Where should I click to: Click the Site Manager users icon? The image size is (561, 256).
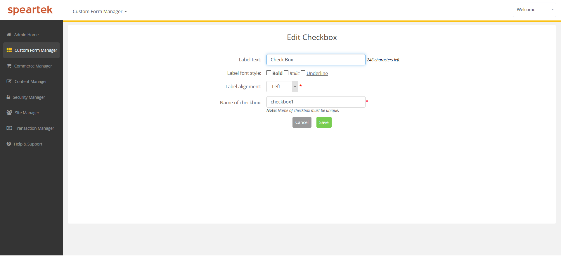pos(9,113)
